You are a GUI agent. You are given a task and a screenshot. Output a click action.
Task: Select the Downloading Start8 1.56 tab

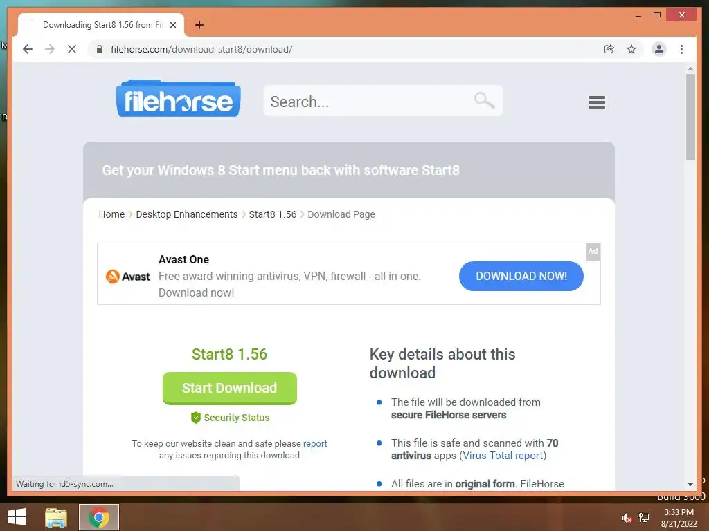[101, 25]
